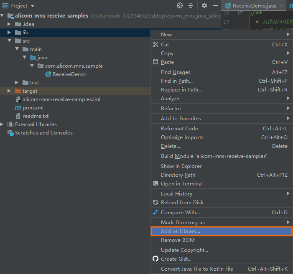Select Find in Path...
The image size is (293, 274).
tap(222, 81)
